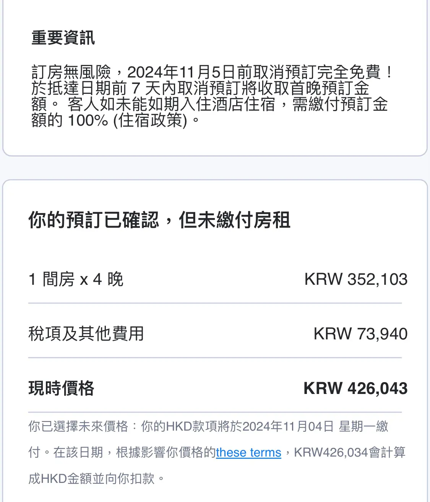Screen dimensions: 430x502
Task: Click the 你已選擇未來價格 payment note
Action: coord(78,426)
